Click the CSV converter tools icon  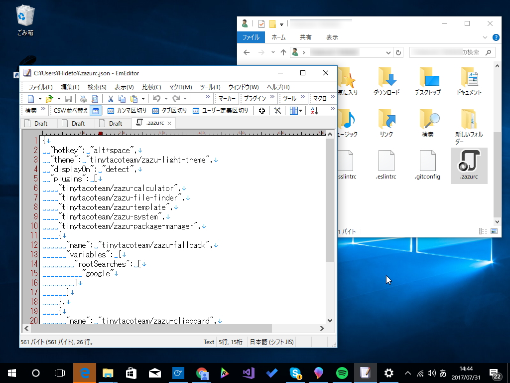point(277,111)
